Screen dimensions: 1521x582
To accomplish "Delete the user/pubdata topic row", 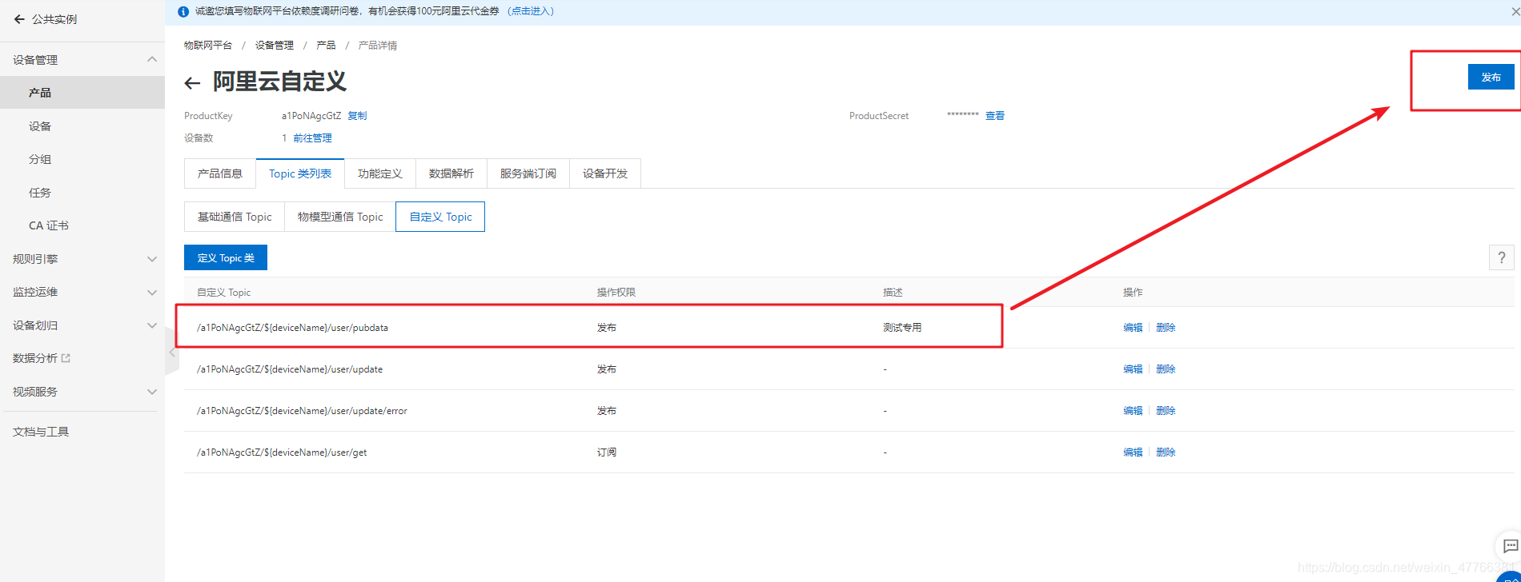I will [x=1166, y=328].
